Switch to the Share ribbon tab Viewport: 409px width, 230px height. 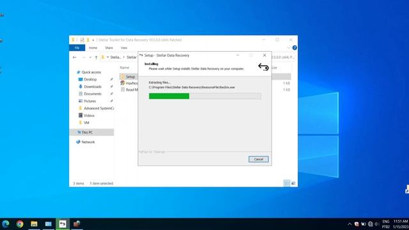[109, 48]
